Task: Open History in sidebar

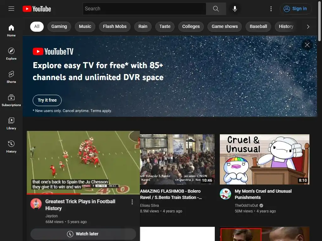Action: pos(11,147)
